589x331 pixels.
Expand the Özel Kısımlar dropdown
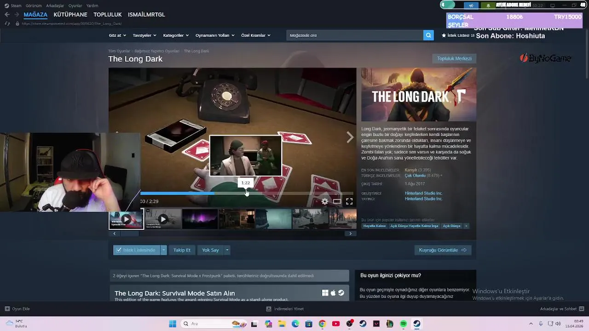tap(256, 35)
